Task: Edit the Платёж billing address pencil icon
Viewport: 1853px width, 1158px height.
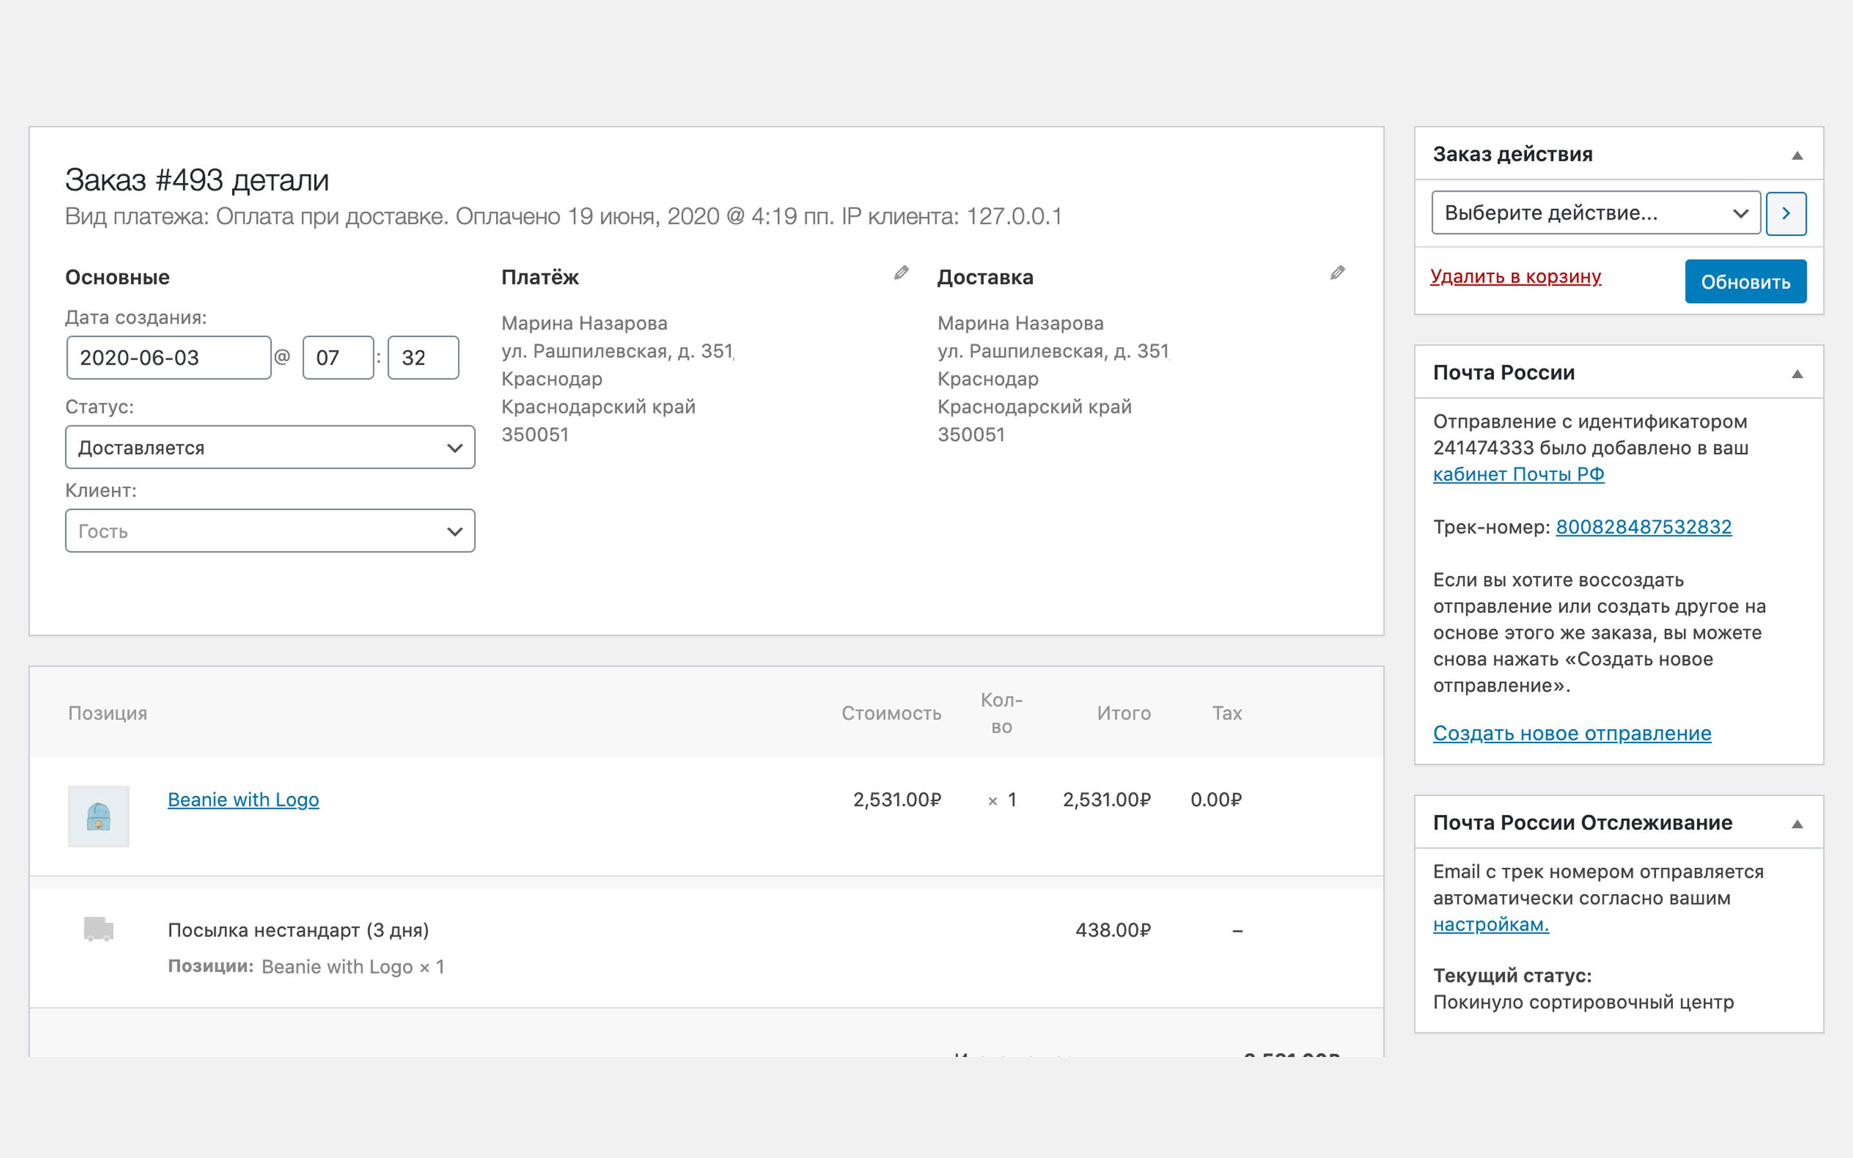Action: pos(901,273)
